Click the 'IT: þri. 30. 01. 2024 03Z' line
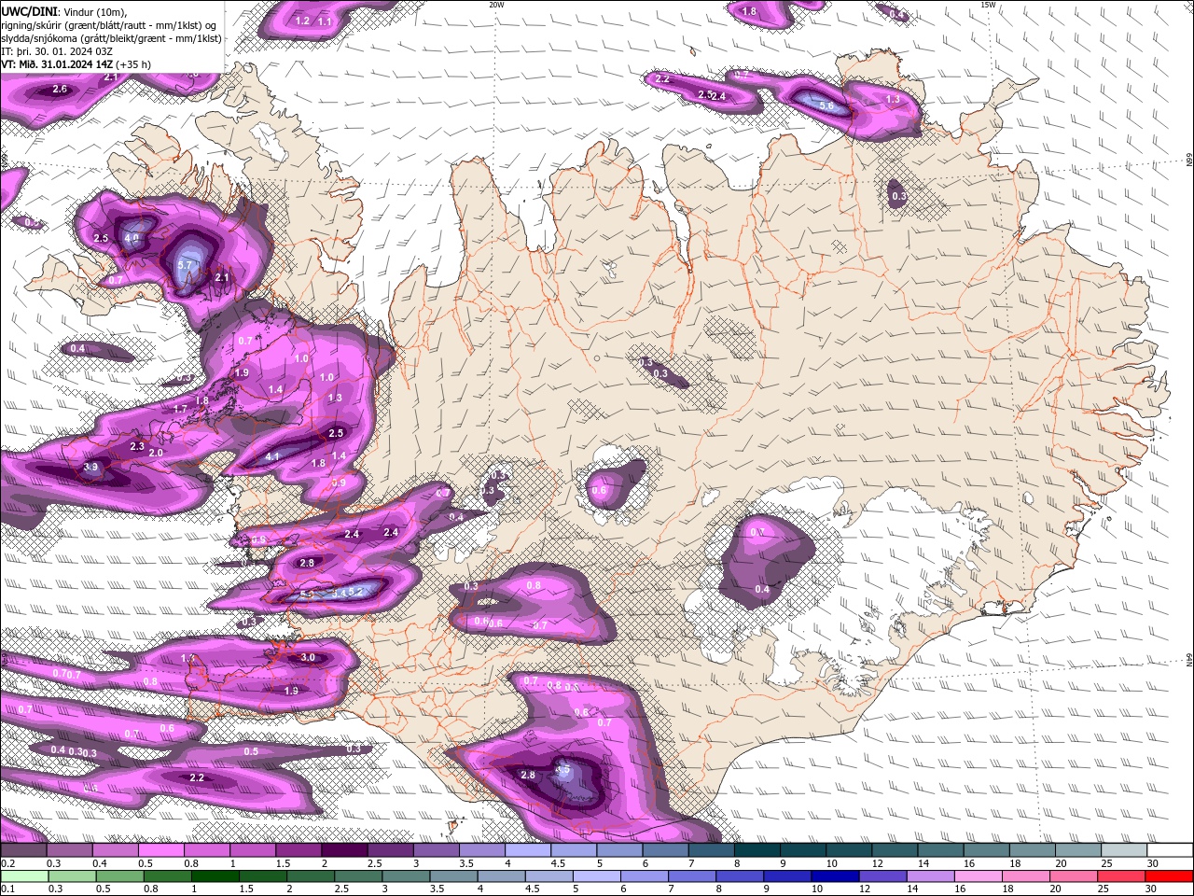The height and width of the screenshot is (896, 1194). pyautogui.click(x=59, y=51)
